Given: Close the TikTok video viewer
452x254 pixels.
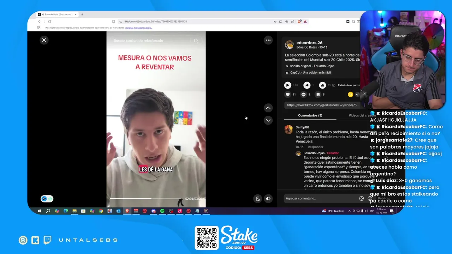Looking at the screenshot, I should click(44, 40).
